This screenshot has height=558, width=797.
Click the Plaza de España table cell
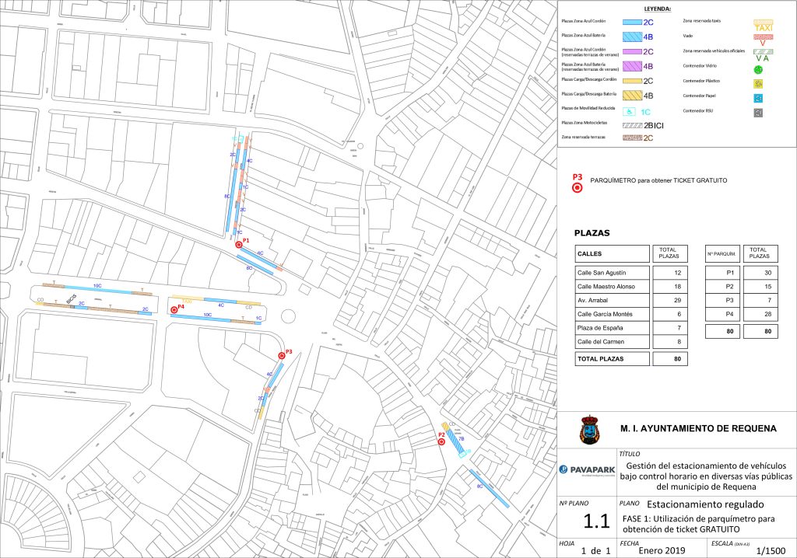coord(612,328)
